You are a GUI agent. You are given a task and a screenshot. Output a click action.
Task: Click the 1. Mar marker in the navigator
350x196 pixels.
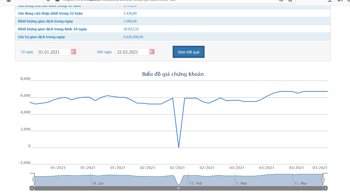coord(242,183)
